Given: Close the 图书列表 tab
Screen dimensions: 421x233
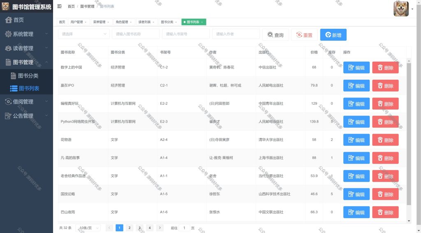Looking at the screenshot, I should pyautogui.click(x=202, y=22).
